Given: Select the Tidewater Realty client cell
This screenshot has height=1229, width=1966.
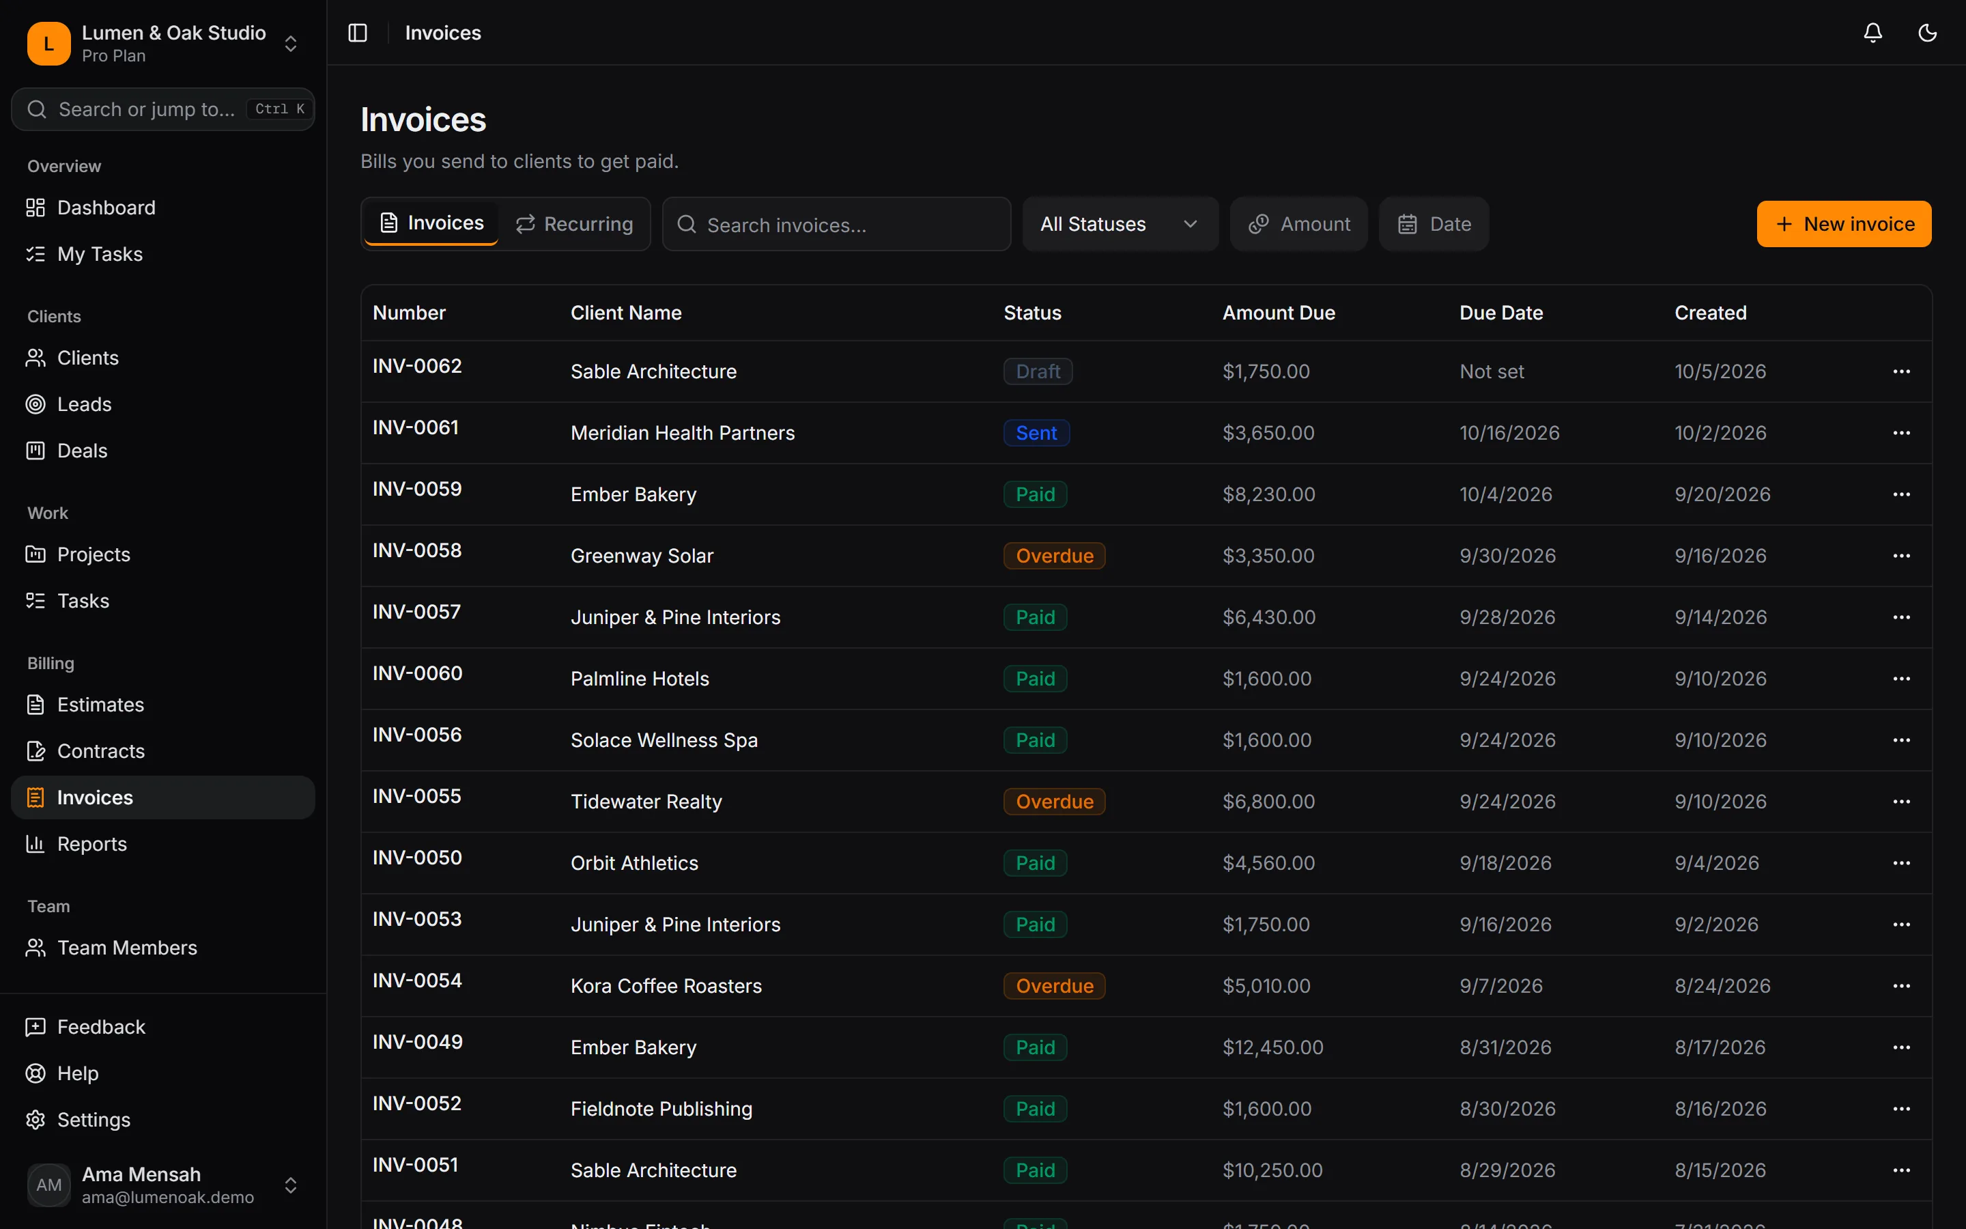Looking at the screenshot, I should click(646, 802).
